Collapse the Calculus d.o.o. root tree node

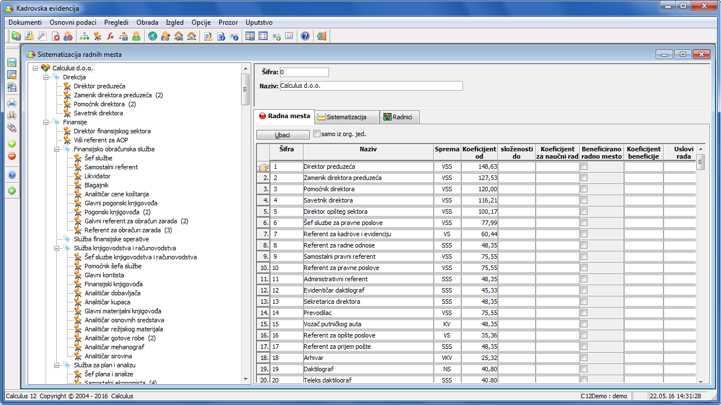(35, 68)
